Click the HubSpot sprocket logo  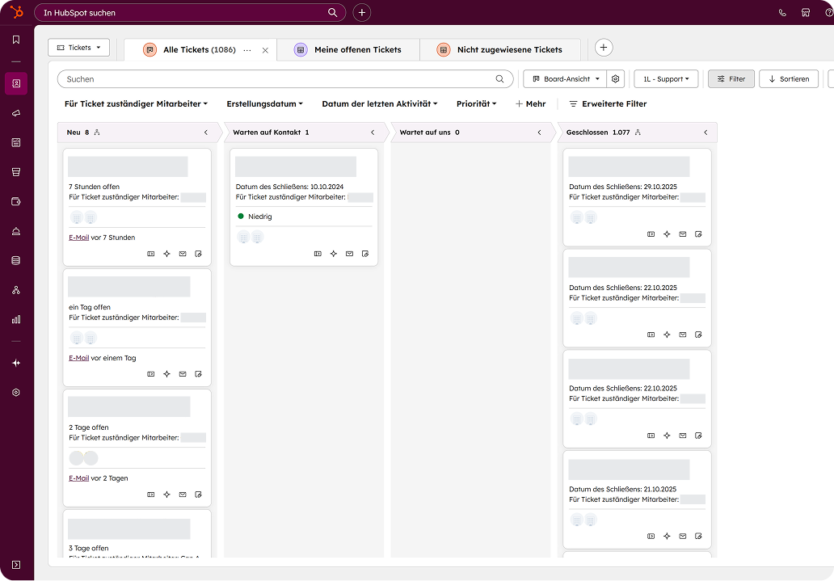[16, 12]
